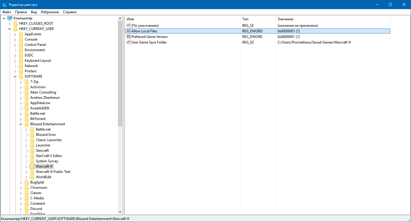This screenshot has width=411, height=222.
Task: Click the StarCraft II Editor folder icon
Action: (x=32, y=156)
